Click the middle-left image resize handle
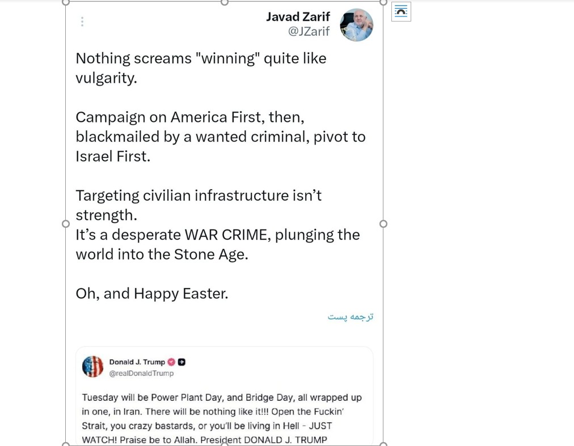The image size is (574, 446). coord(66,224)
